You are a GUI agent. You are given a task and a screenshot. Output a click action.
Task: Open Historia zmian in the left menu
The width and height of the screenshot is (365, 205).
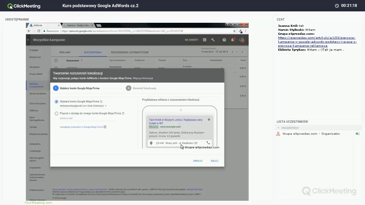pos(36,190)
